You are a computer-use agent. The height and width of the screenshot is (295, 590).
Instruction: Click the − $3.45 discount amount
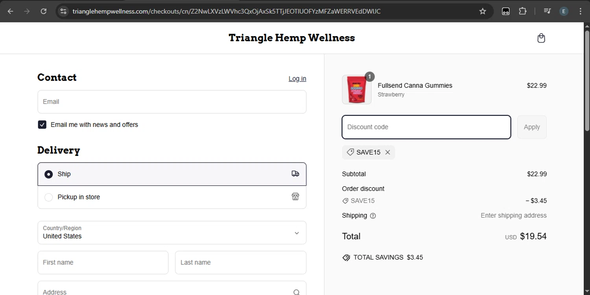(536, 201)
